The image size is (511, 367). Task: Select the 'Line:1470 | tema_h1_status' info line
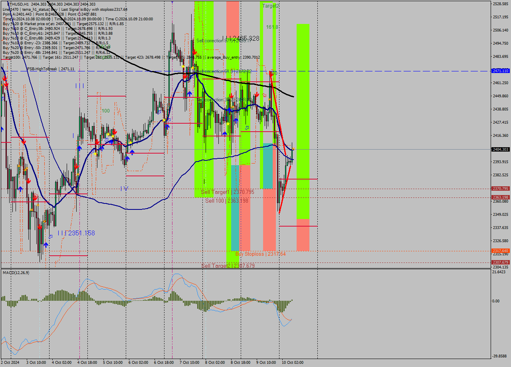(65, 9)
